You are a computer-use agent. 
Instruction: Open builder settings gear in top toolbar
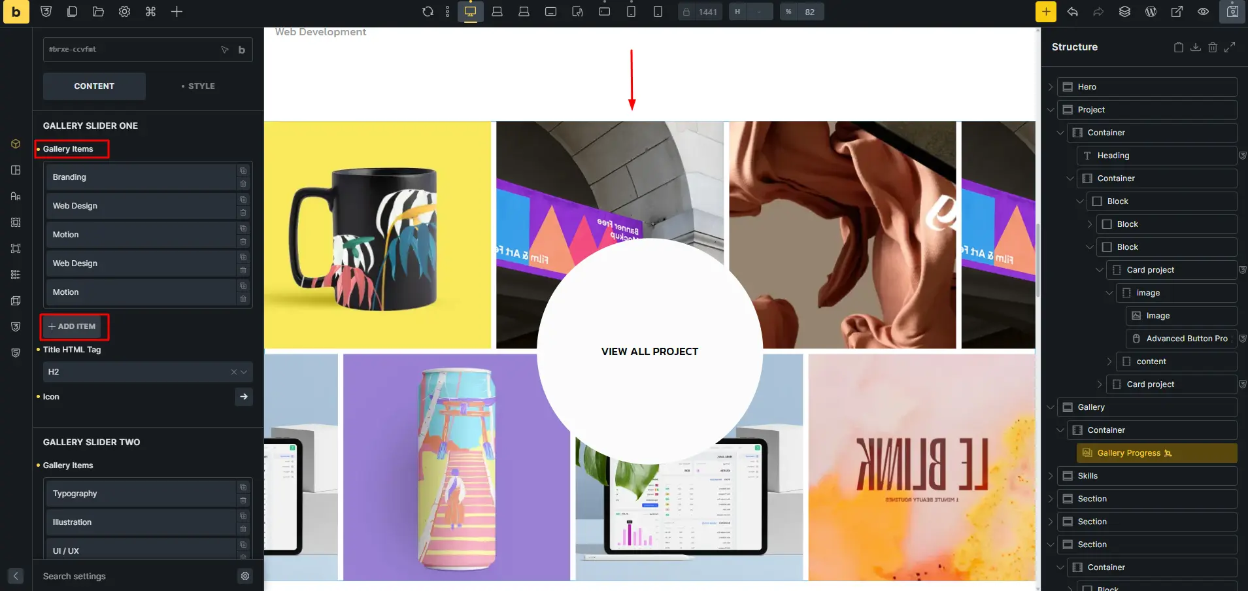tap(124, 12)
